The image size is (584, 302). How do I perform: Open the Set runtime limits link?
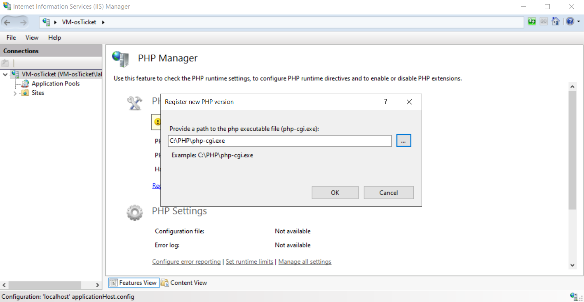pos(249,262)
